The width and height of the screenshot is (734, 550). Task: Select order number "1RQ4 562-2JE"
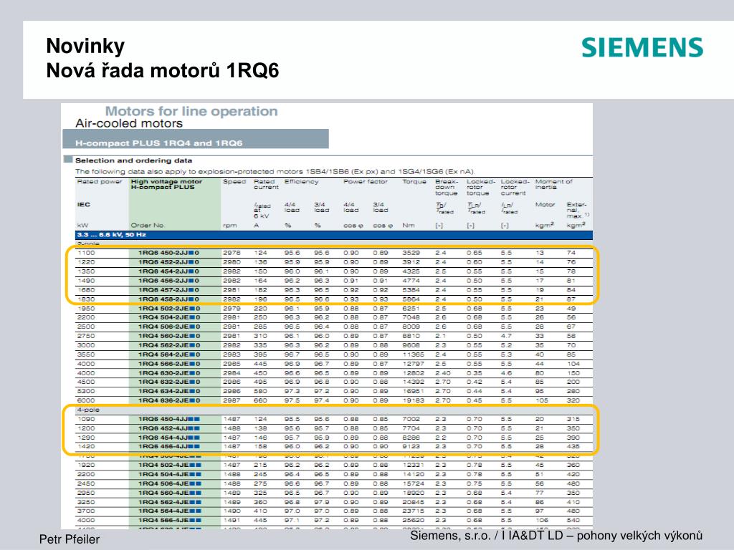point(169,345)
